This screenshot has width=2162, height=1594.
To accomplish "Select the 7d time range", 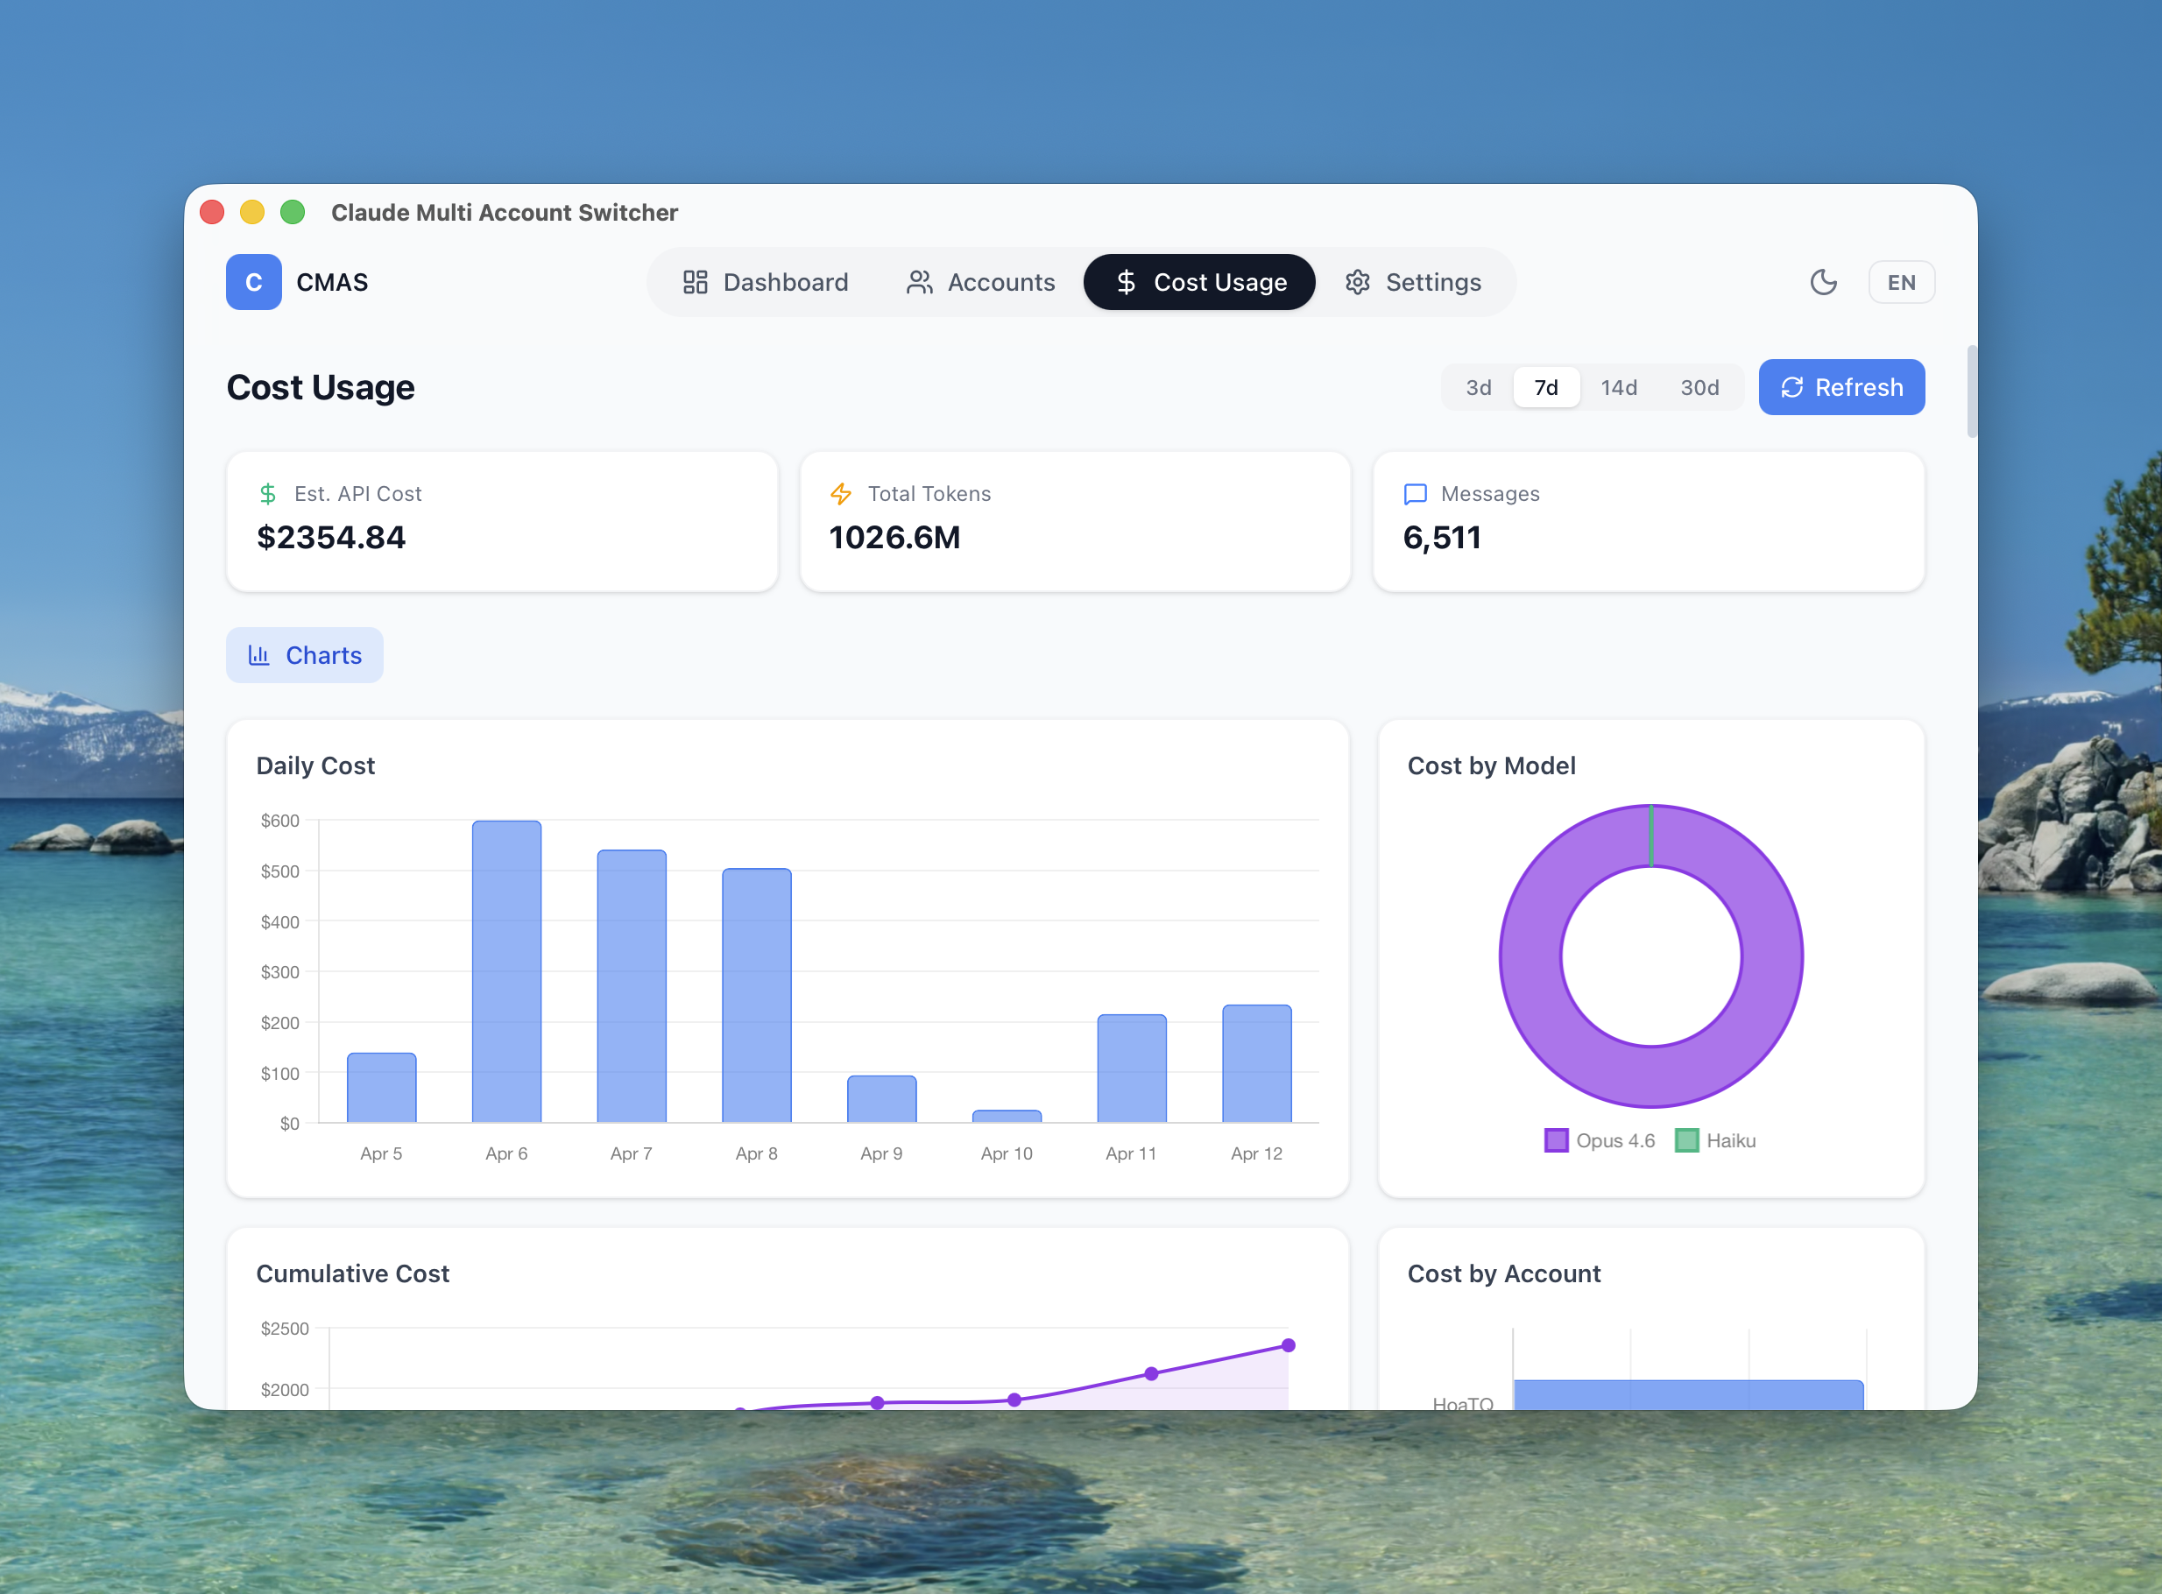I will point(1546,387).
